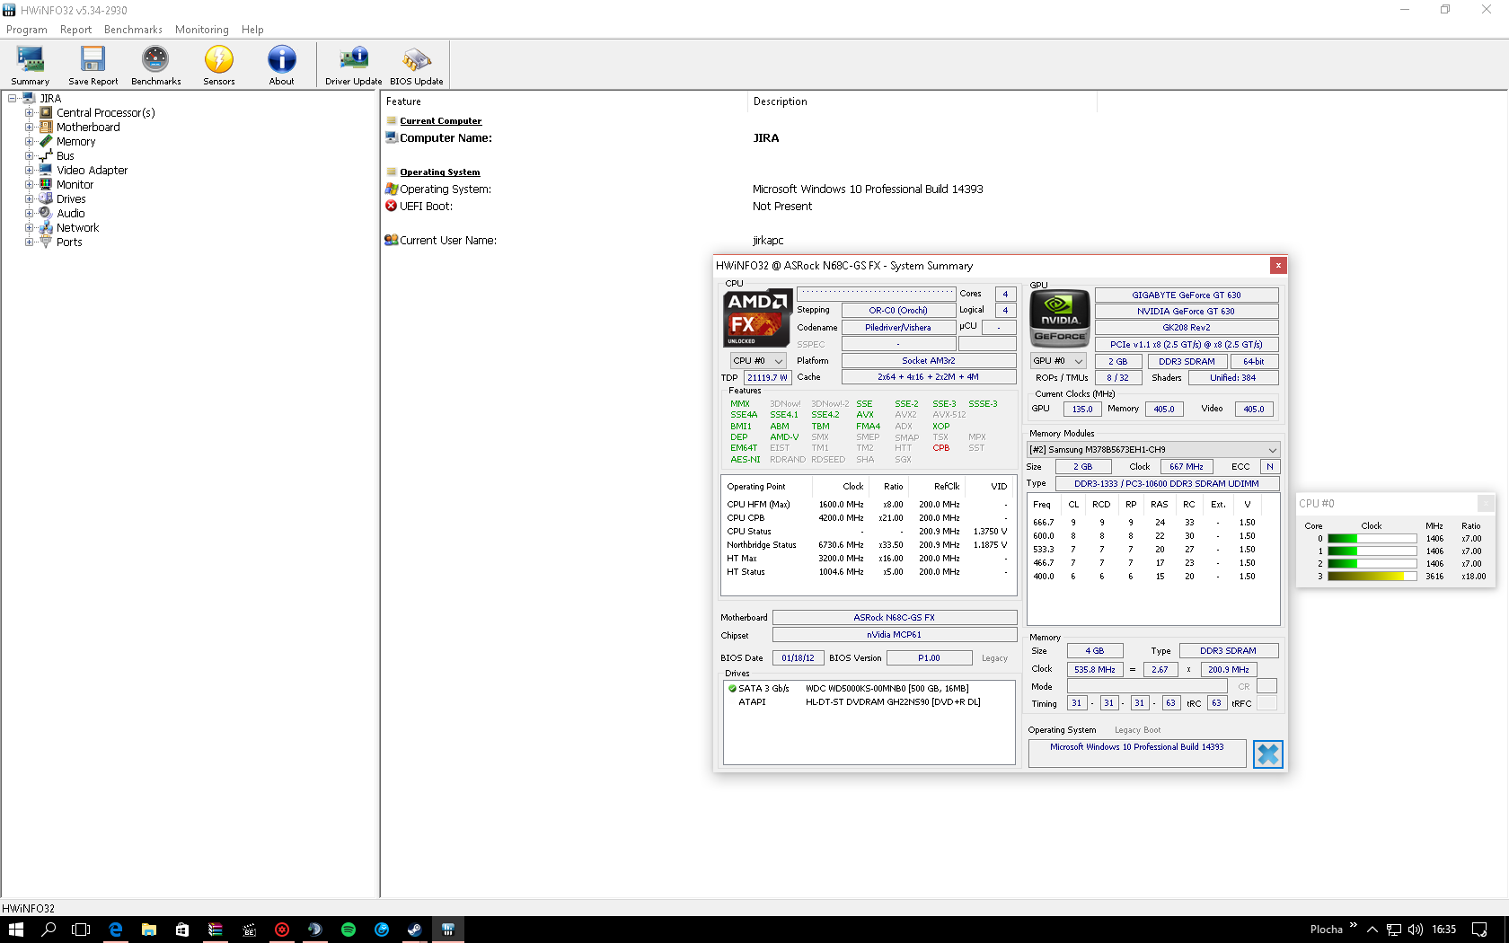
Task: Open File Explorer from taskbar
Action: (x=148, y=930)
